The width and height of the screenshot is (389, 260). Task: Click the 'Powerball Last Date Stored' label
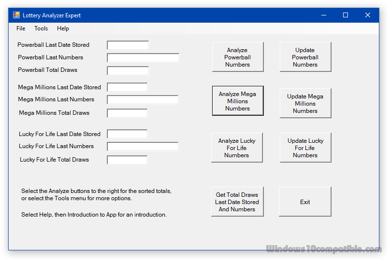53,45
